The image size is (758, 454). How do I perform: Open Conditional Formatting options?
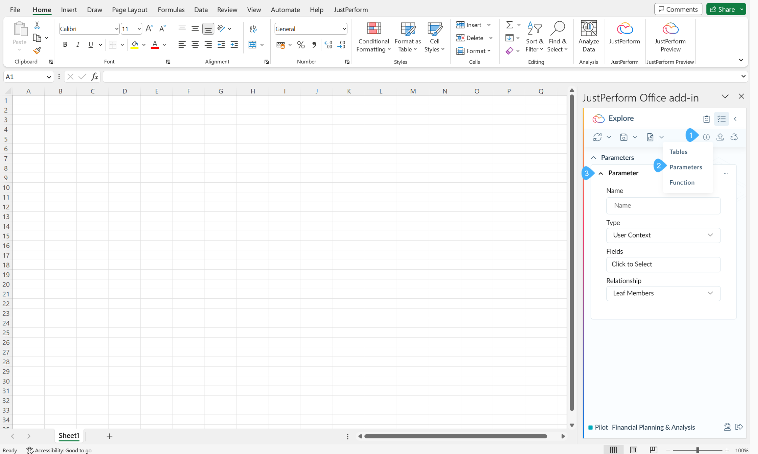373,37
